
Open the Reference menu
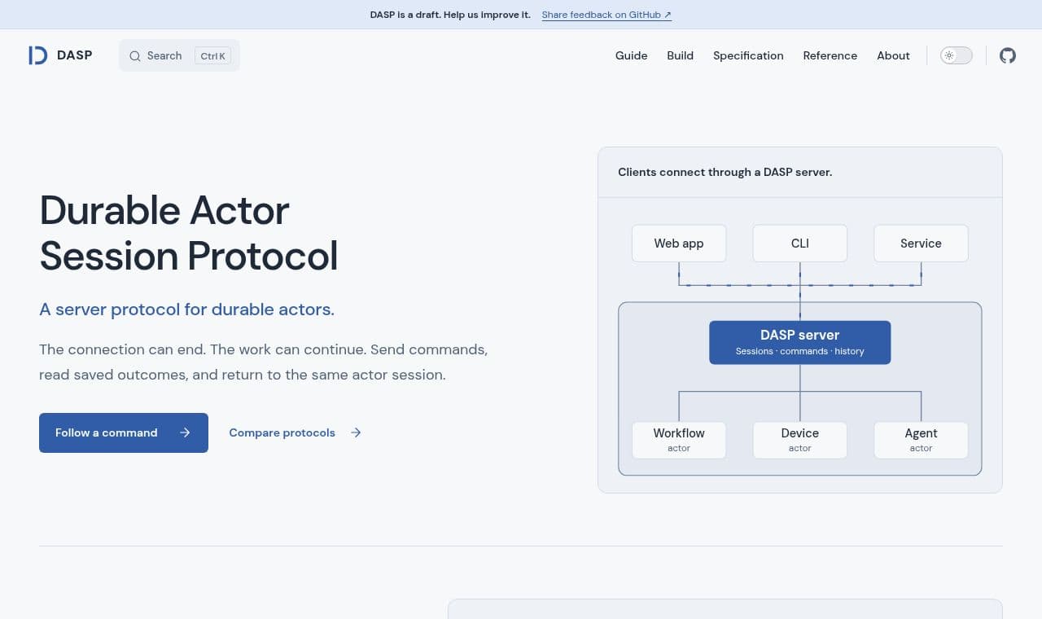point(830,55)
